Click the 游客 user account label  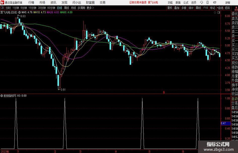point(227,3)
